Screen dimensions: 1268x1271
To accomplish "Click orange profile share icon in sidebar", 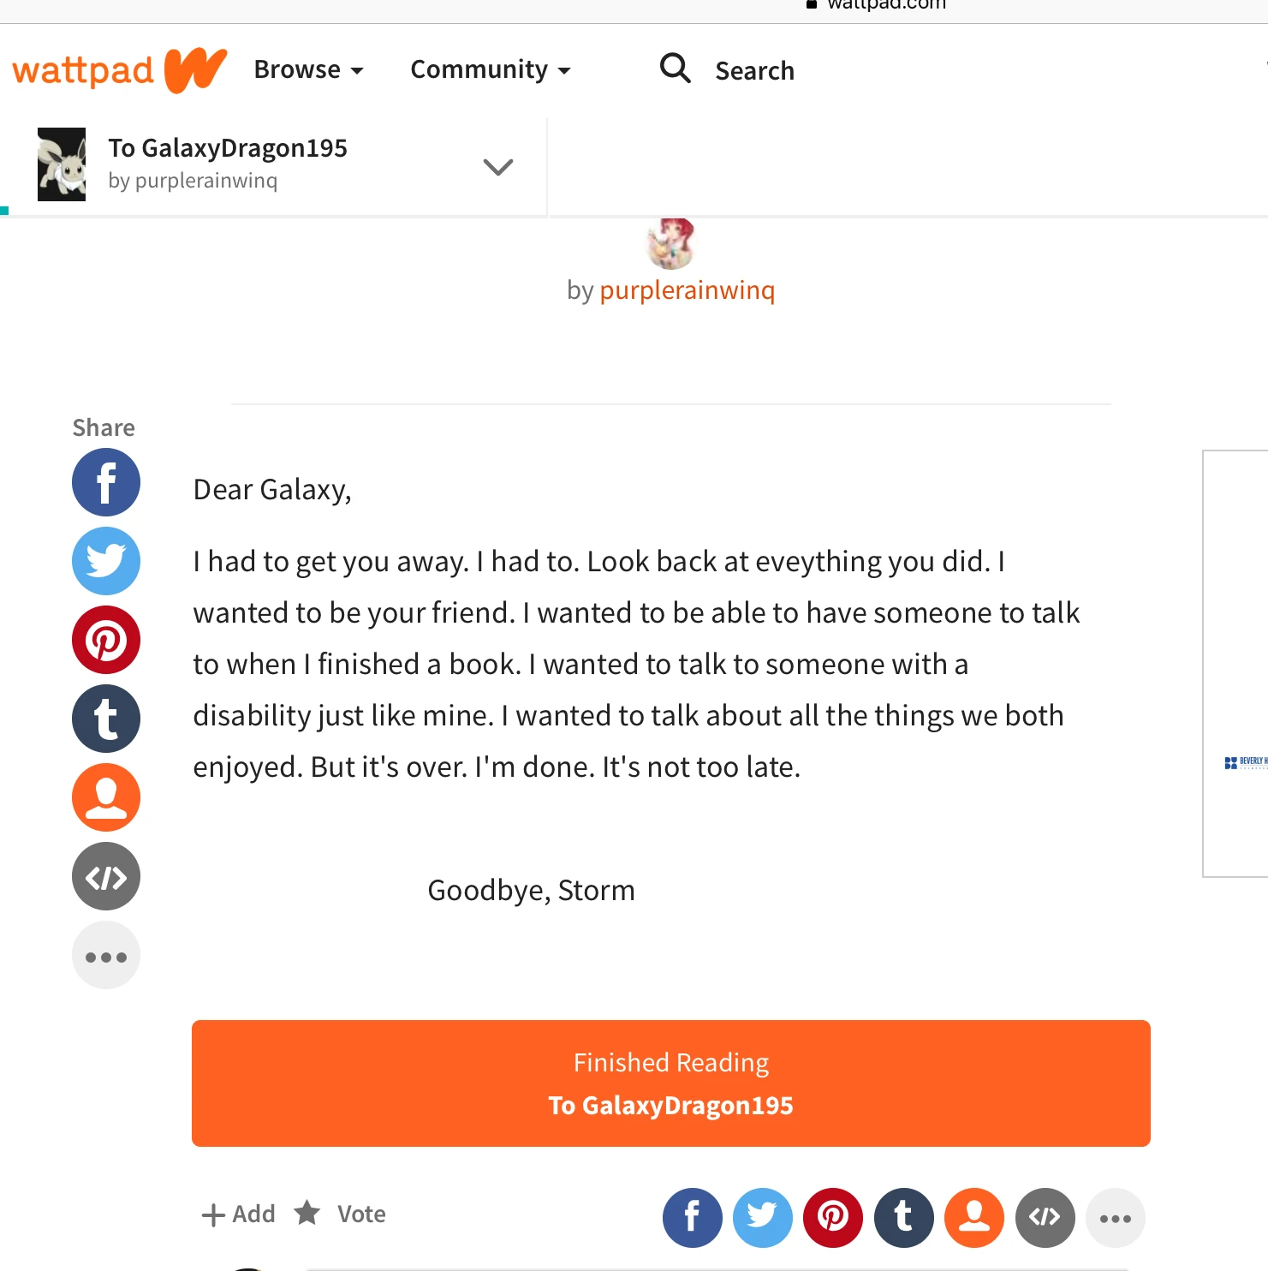I will click(106, 797).
